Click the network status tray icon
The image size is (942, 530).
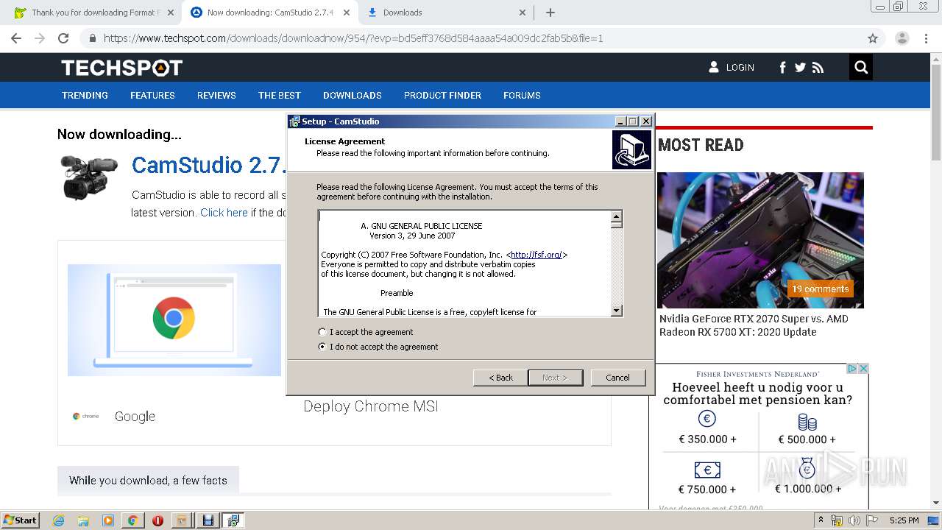837,520
